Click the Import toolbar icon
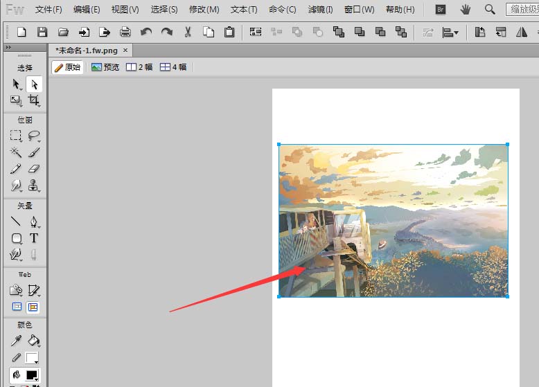The height and width of the screenshot is (387, 539). point(84,32)
